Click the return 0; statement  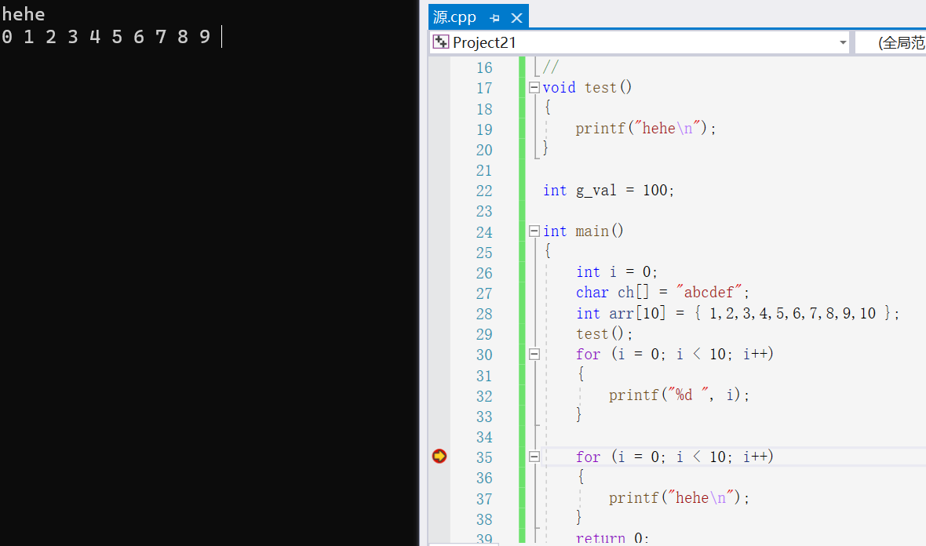612,537
